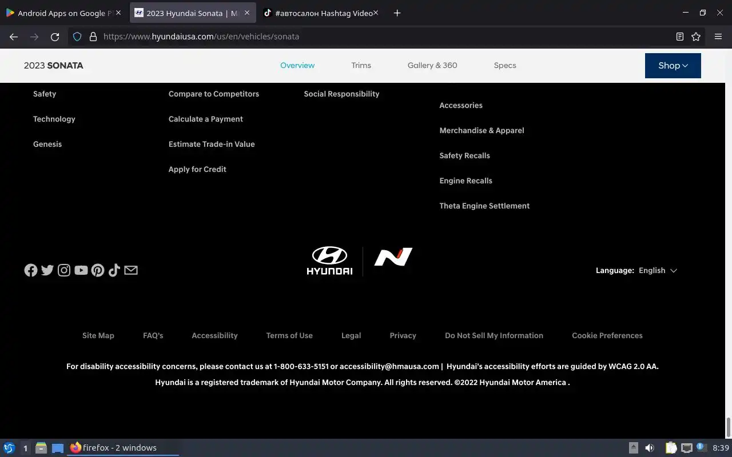This screenshot has height=457, width=732.
Task: Open the Accessibility footer link
Action: click(x=214, y=336)
